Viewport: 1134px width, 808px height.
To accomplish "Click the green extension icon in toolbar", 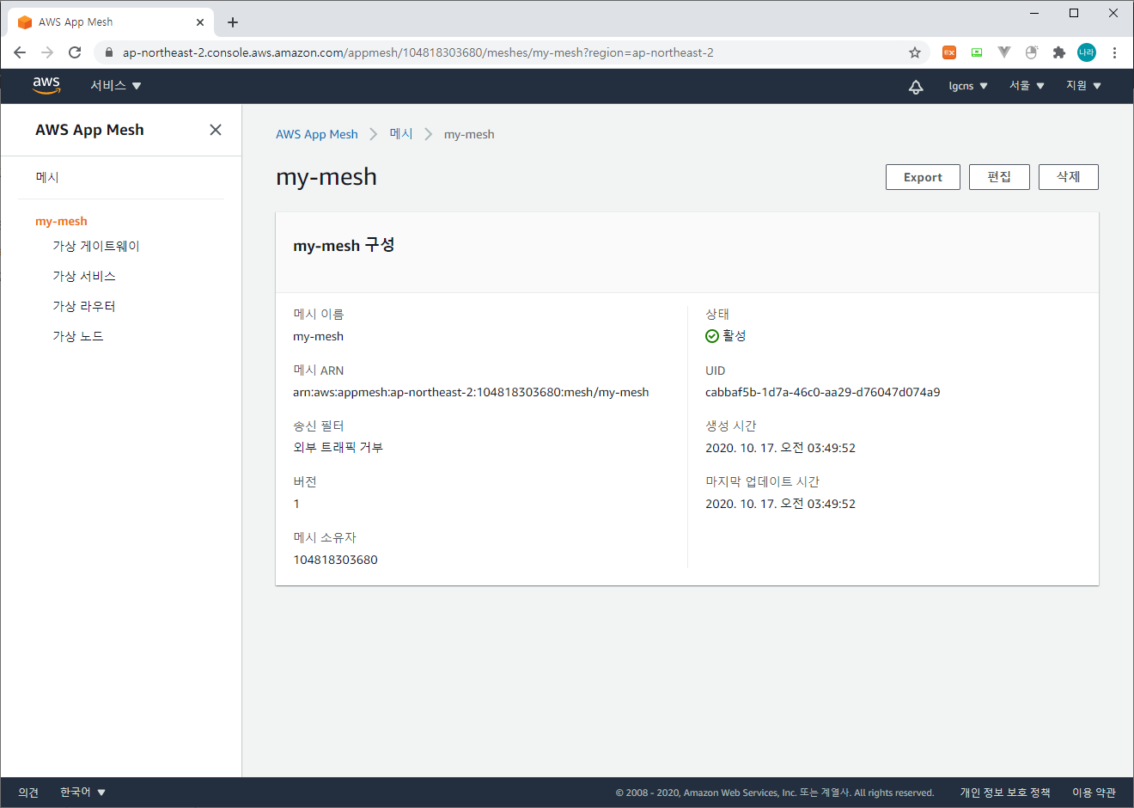I will coord(977,52).
